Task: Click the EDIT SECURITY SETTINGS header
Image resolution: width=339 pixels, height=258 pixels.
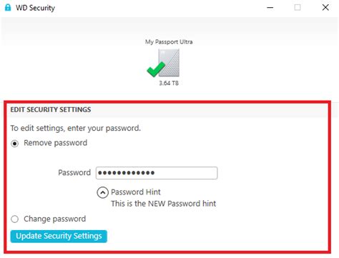Action: pos(51,109)
